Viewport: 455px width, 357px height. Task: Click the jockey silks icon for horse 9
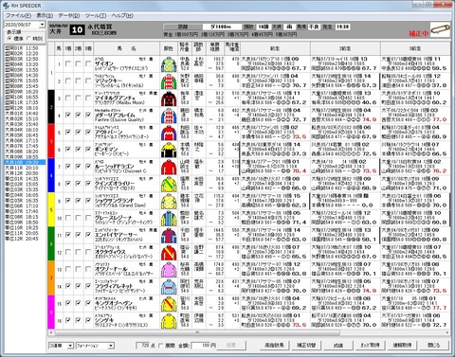[169, 201]
